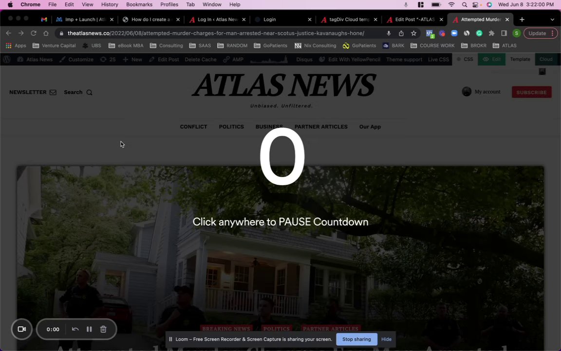Image resolution: width=561 pixels, height=351 pixels.
Task: Open the Venture Capital bookmark folder
Action: [x=54, y=45]
